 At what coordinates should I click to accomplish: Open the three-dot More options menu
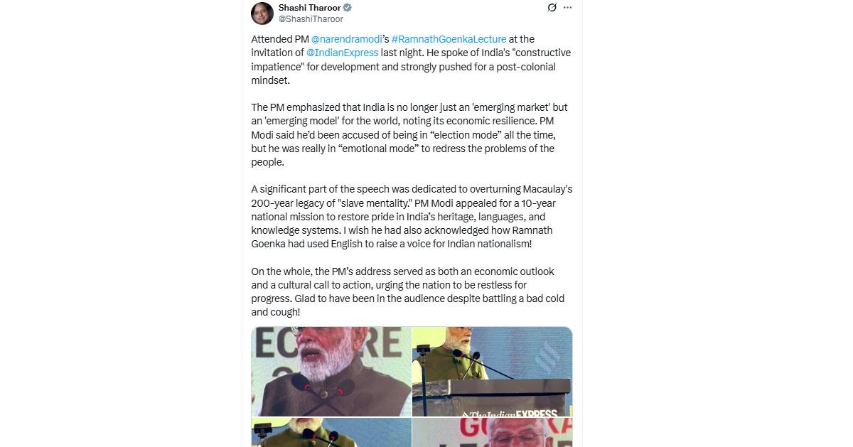click(x=567, y=8)
